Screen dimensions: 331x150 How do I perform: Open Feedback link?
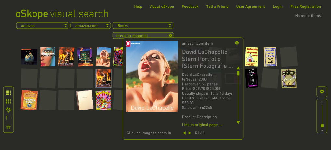pyautogui.click(x=190, y=6)
